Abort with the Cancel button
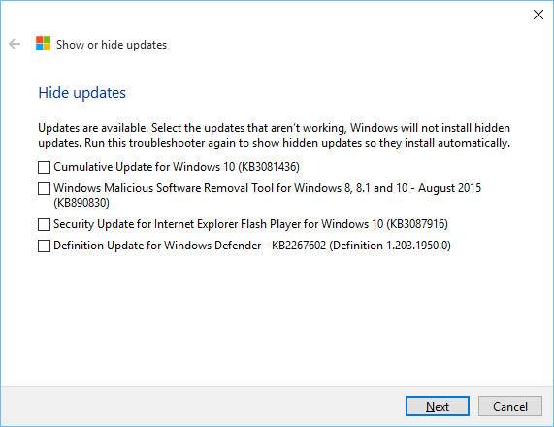 [510, 407]
